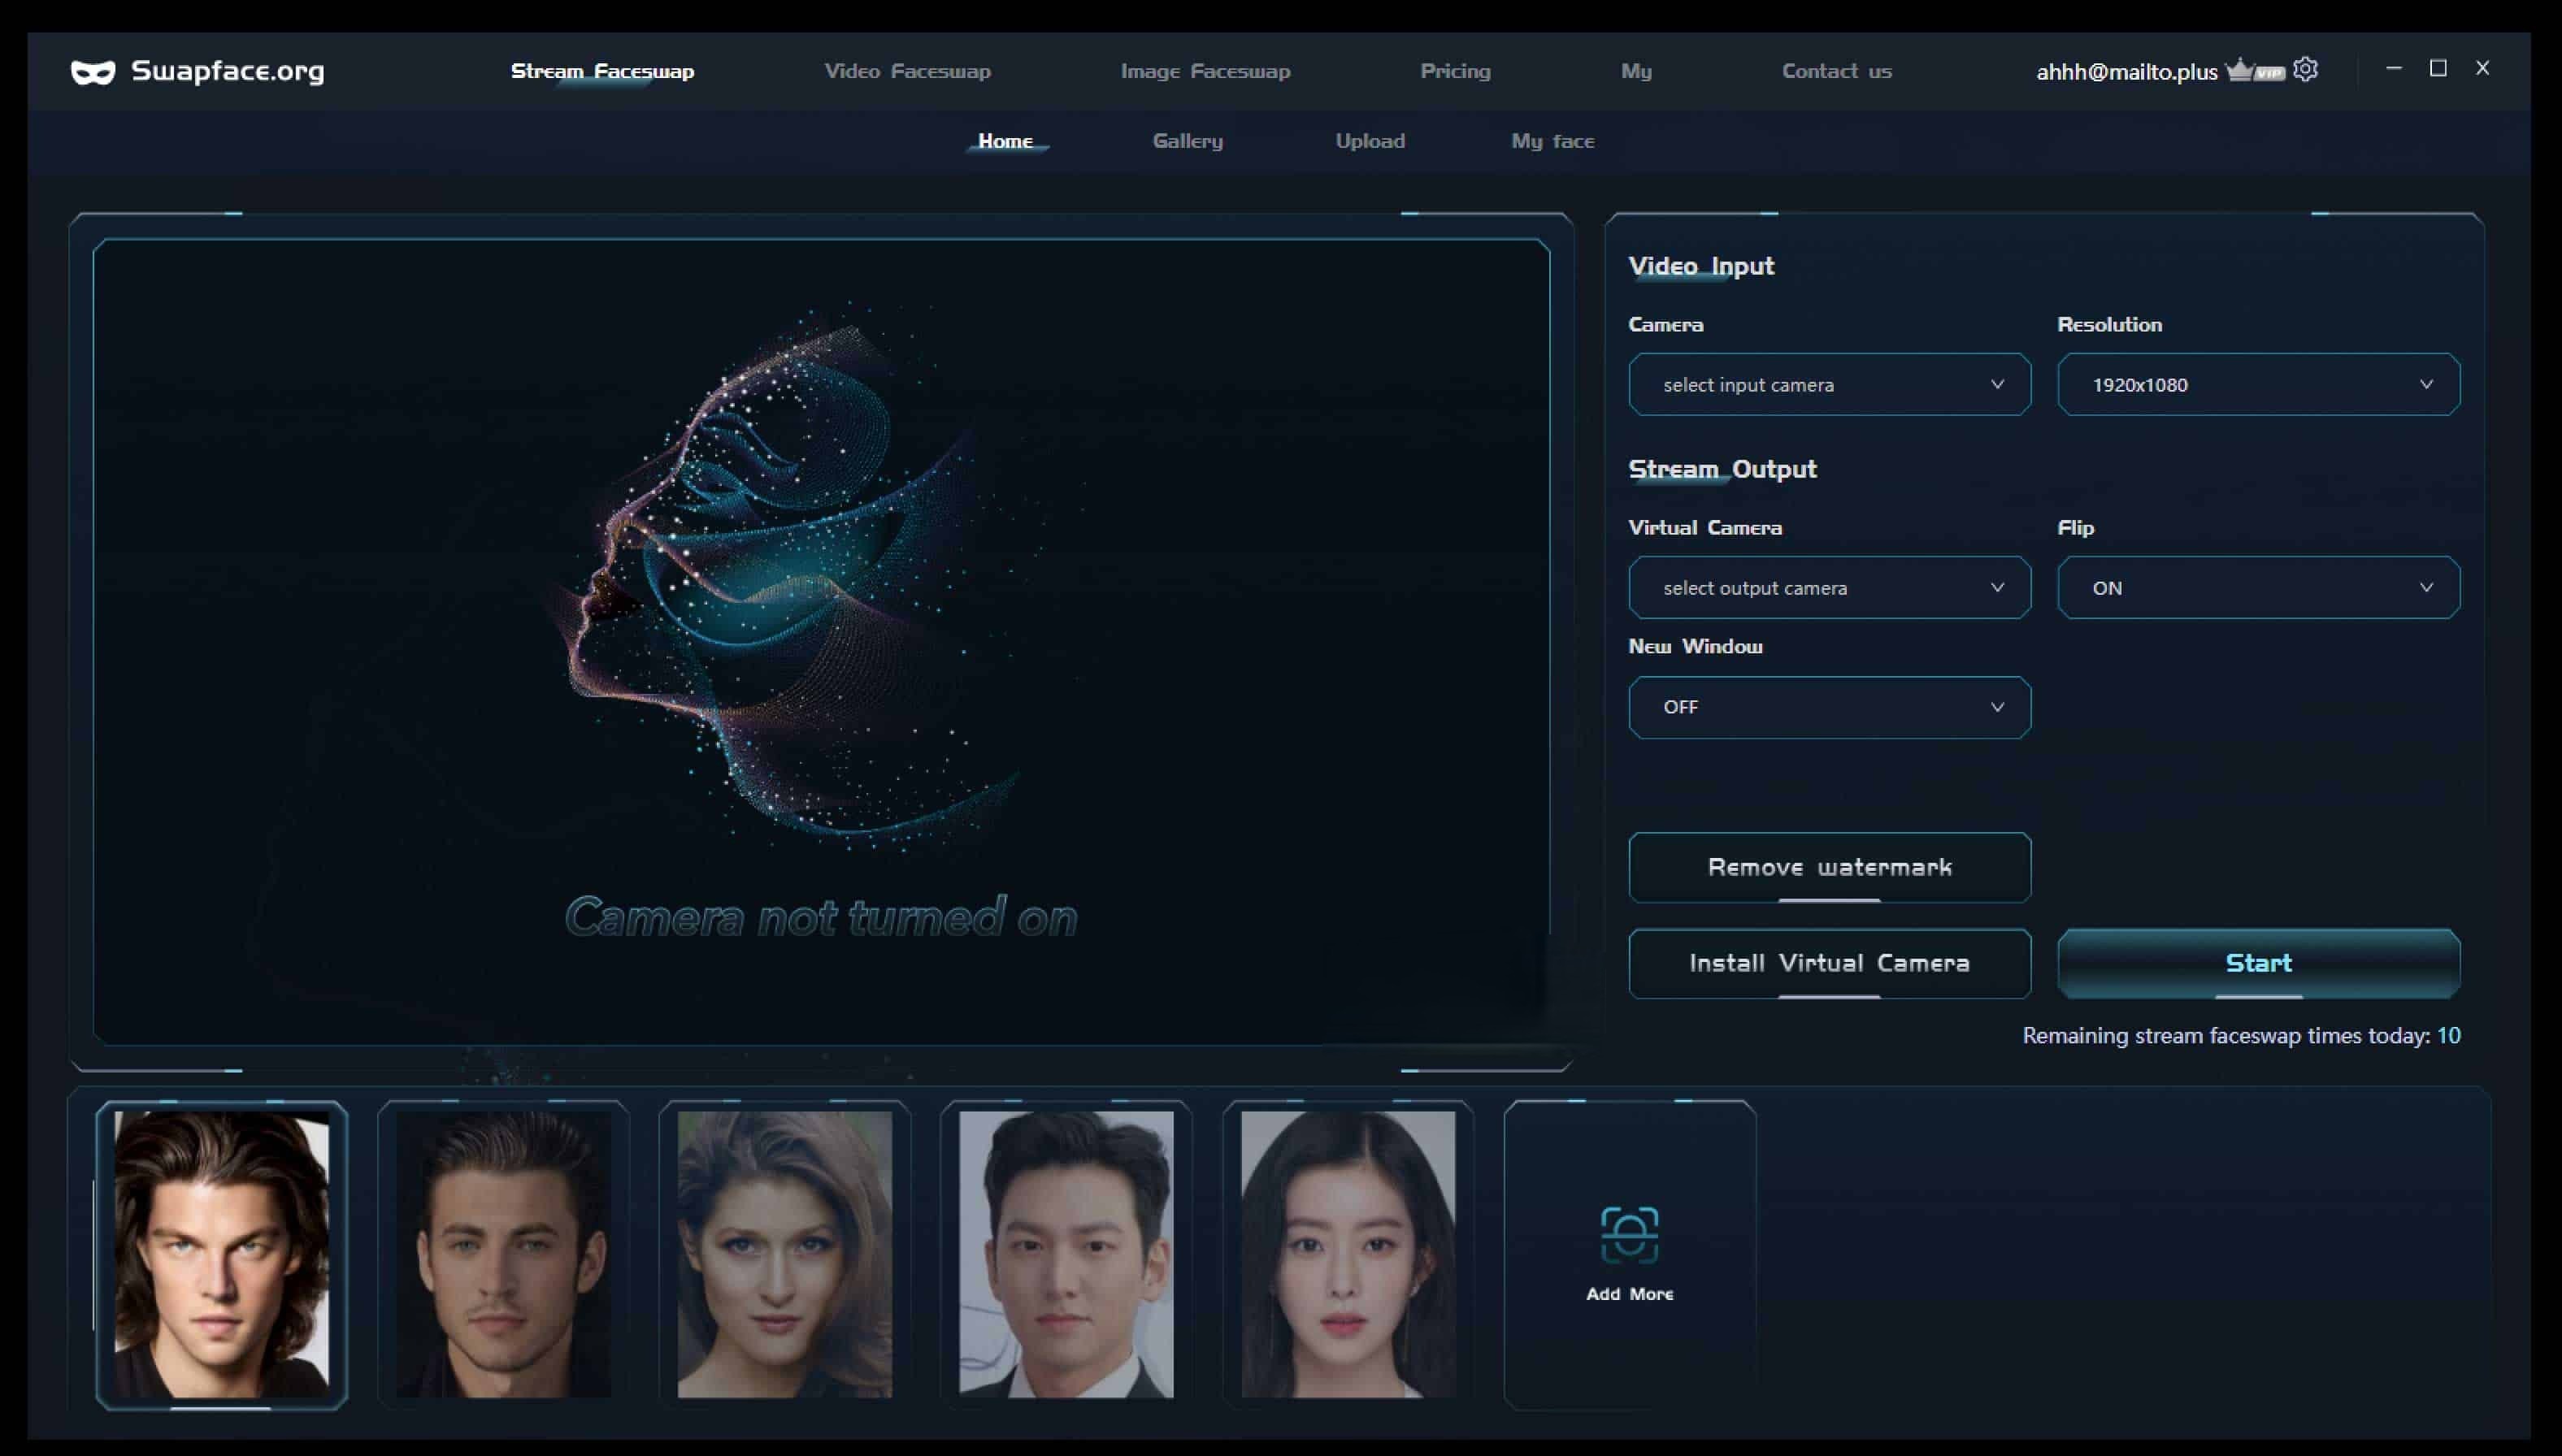Expand the Camera input dropdown
The width and height of the screenshot is (2562, 1456).
coord(1830,383)
